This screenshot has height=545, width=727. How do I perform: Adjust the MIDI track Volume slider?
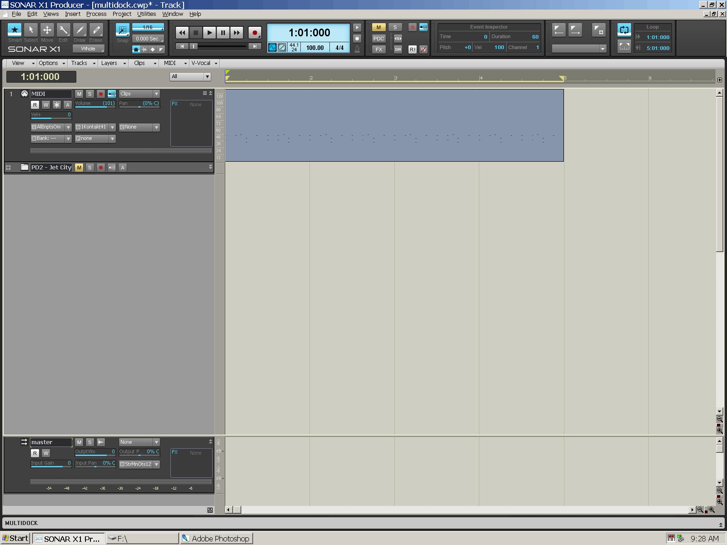(x=95, y=104)
